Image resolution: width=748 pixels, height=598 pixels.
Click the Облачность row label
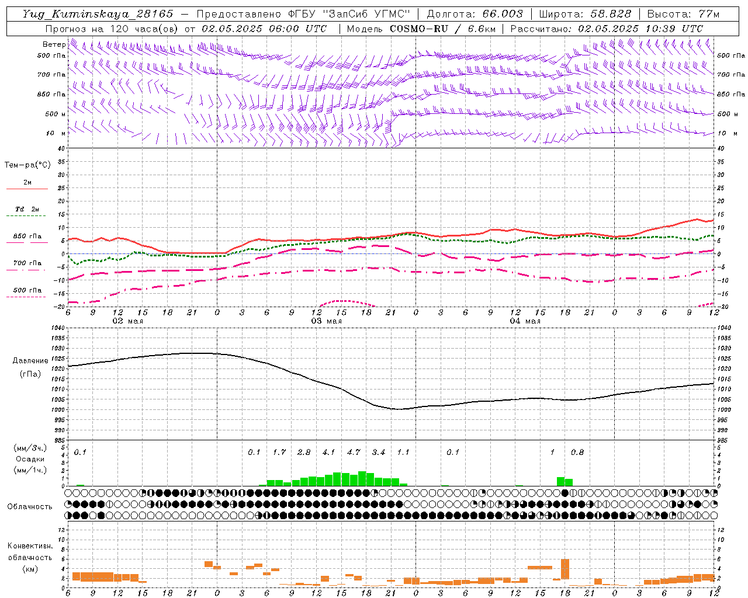click(x=30, y=506)
